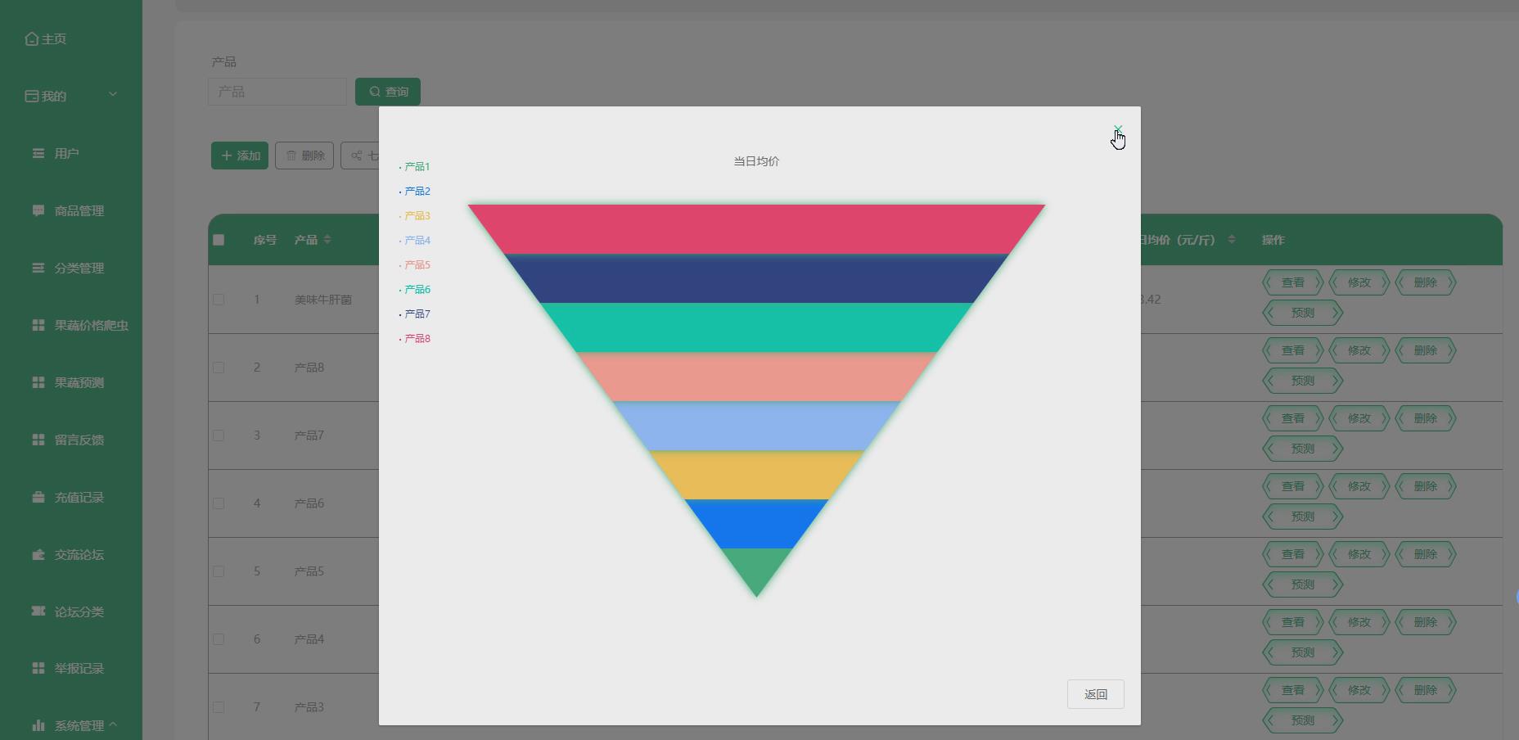Viewport: 1519px width, 740px height.
Task: Select the checkbox for row 产品7
Action: tap(219, 435)
